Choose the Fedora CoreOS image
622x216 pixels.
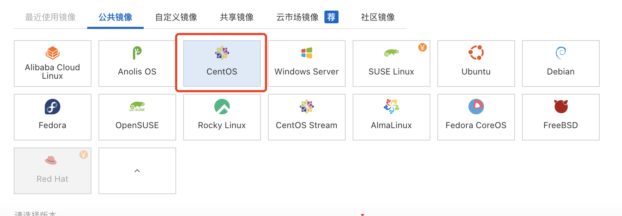pos(476,117)
